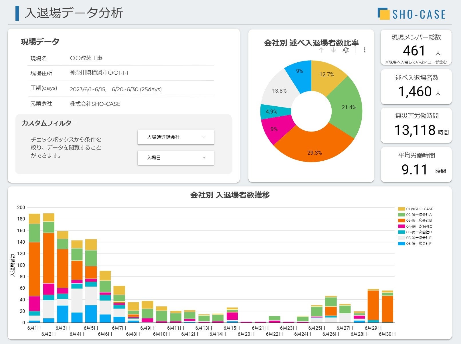Click the 05-一次会社D teal legend icon
This screenshot has height=344, width=461.
coord(401,232)
